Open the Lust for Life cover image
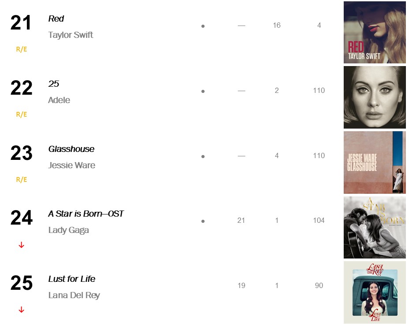 click(375, 292)
